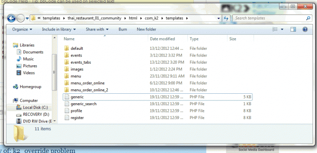Image resolution: width=317 pixels, height=153 pixels.
Task: Select Libraries in navigation pane
Action: [x=27, y=45]
